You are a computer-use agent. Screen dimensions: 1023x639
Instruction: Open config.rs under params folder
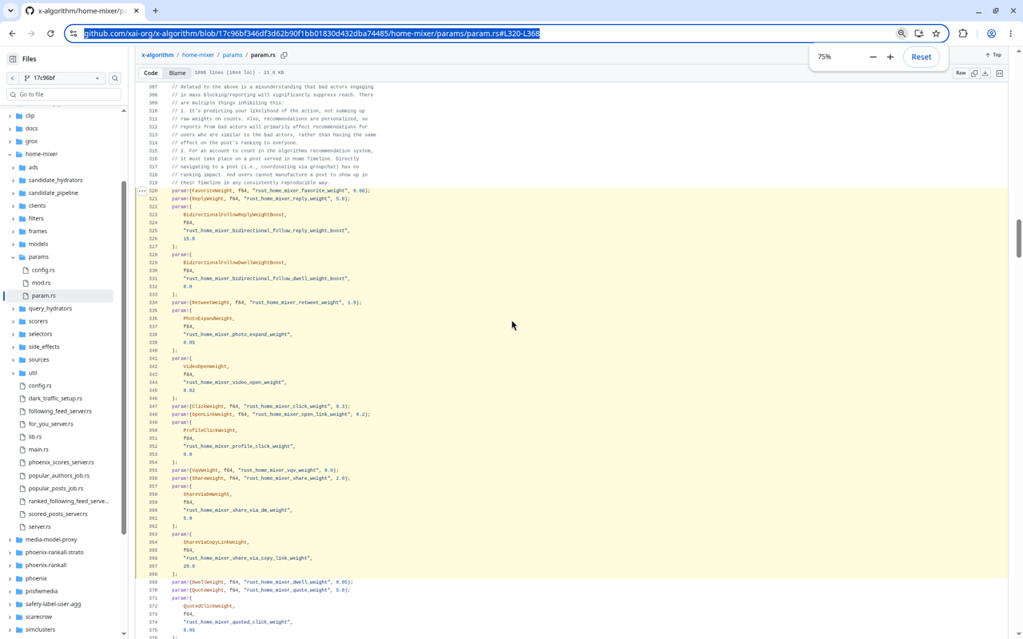tap(43, 270)
